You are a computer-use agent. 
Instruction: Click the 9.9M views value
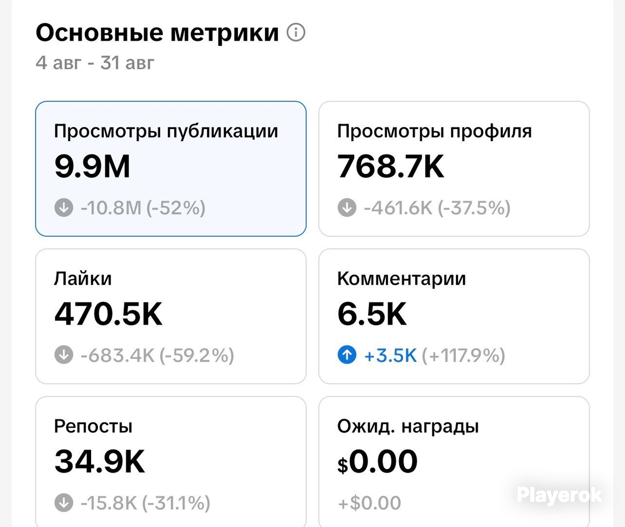click(93, 167)
